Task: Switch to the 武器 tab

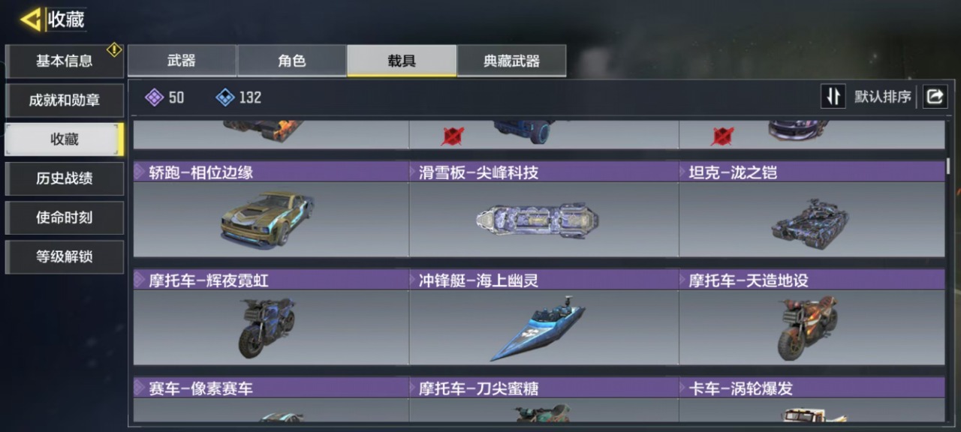Action: 182,61
